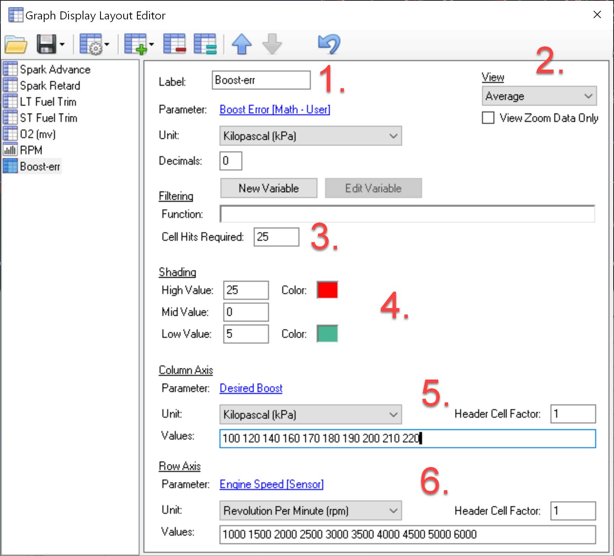Screen dimensions: 614x556
Task: Open the table settings gear icon
Action: tap(91, 44)
